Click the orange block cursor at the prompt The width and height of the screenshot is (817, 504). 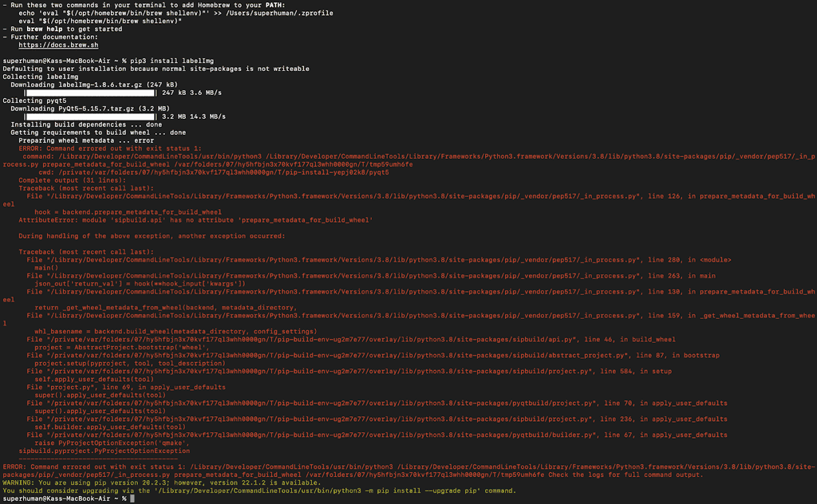pos(130,498)
